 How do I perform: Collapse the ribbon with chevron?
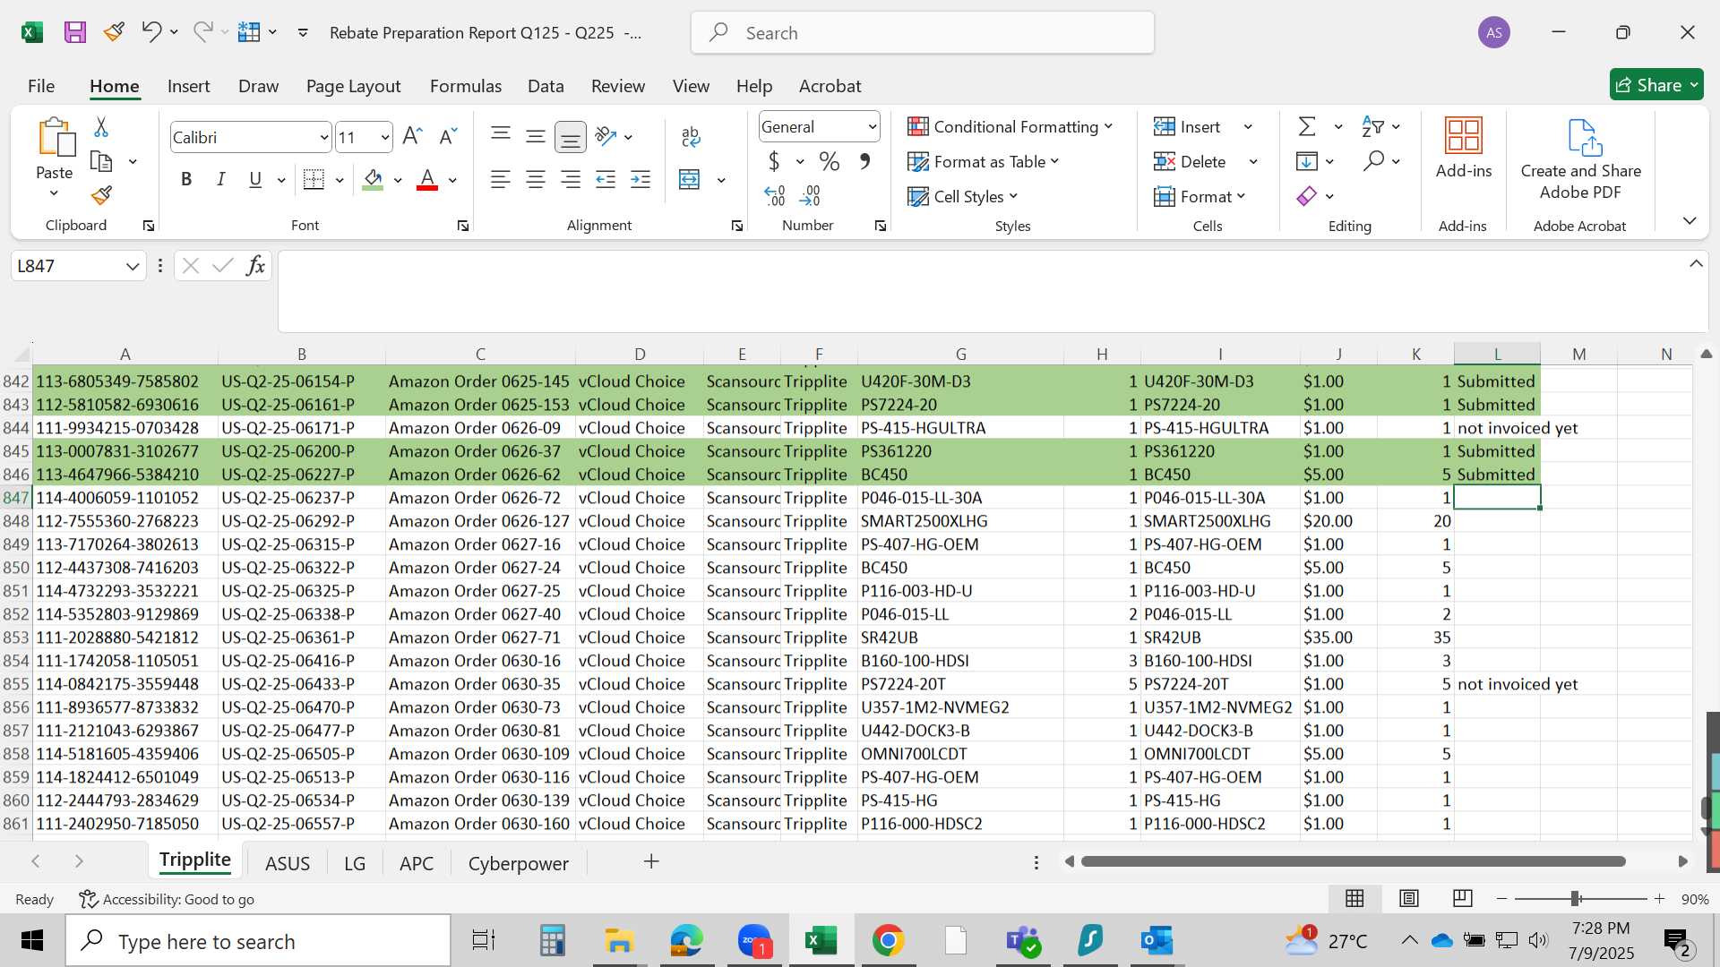pos(1690,220)
